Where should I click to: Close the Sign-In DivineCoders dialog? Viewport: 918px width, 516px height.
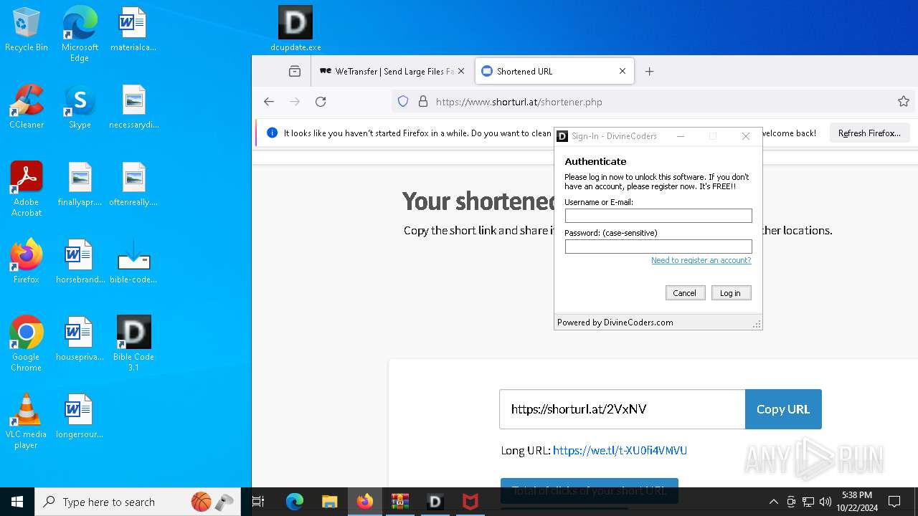[x=746, y=136]
